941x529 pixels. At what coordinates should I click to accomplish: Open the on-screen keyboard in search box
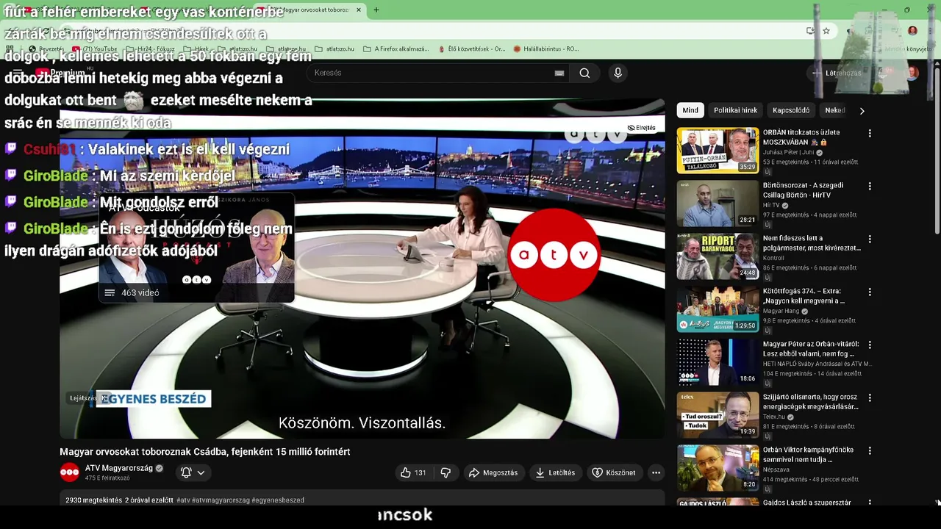[559, 73]
